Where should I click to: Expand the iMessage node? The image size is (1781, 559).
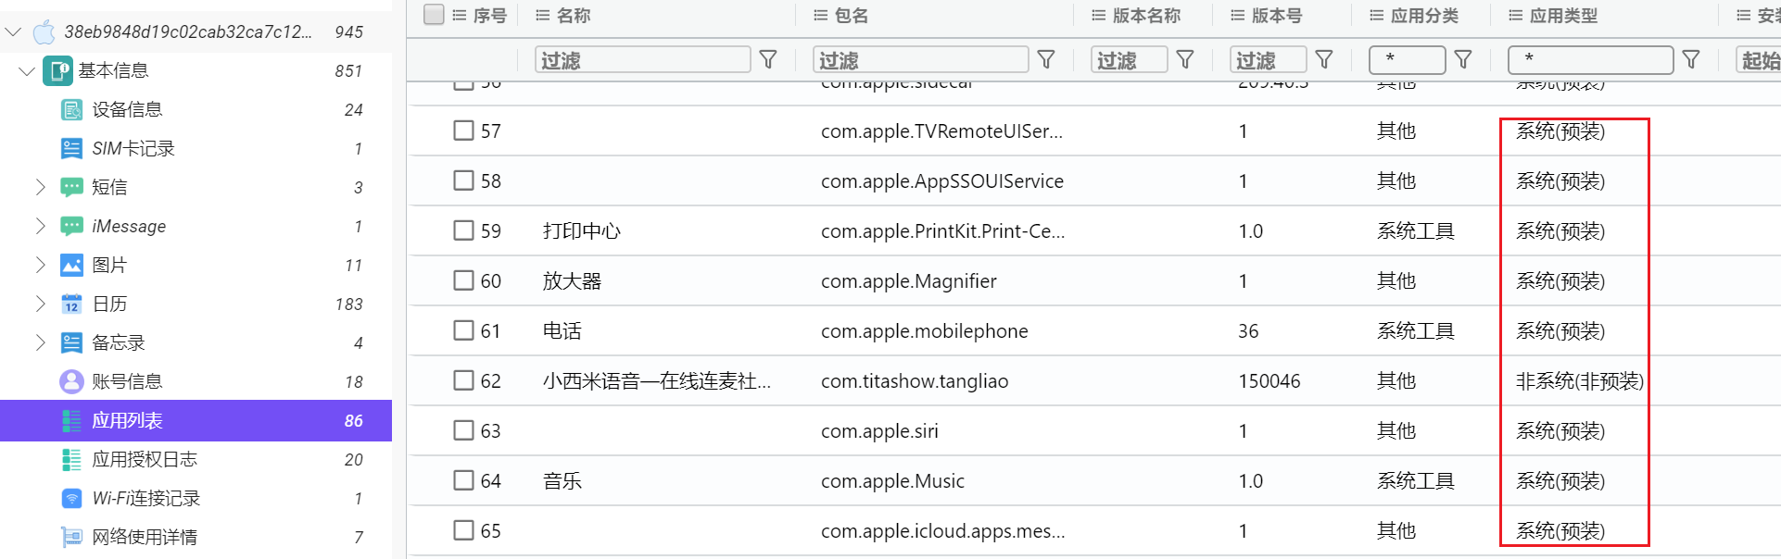tap(40, 227)
